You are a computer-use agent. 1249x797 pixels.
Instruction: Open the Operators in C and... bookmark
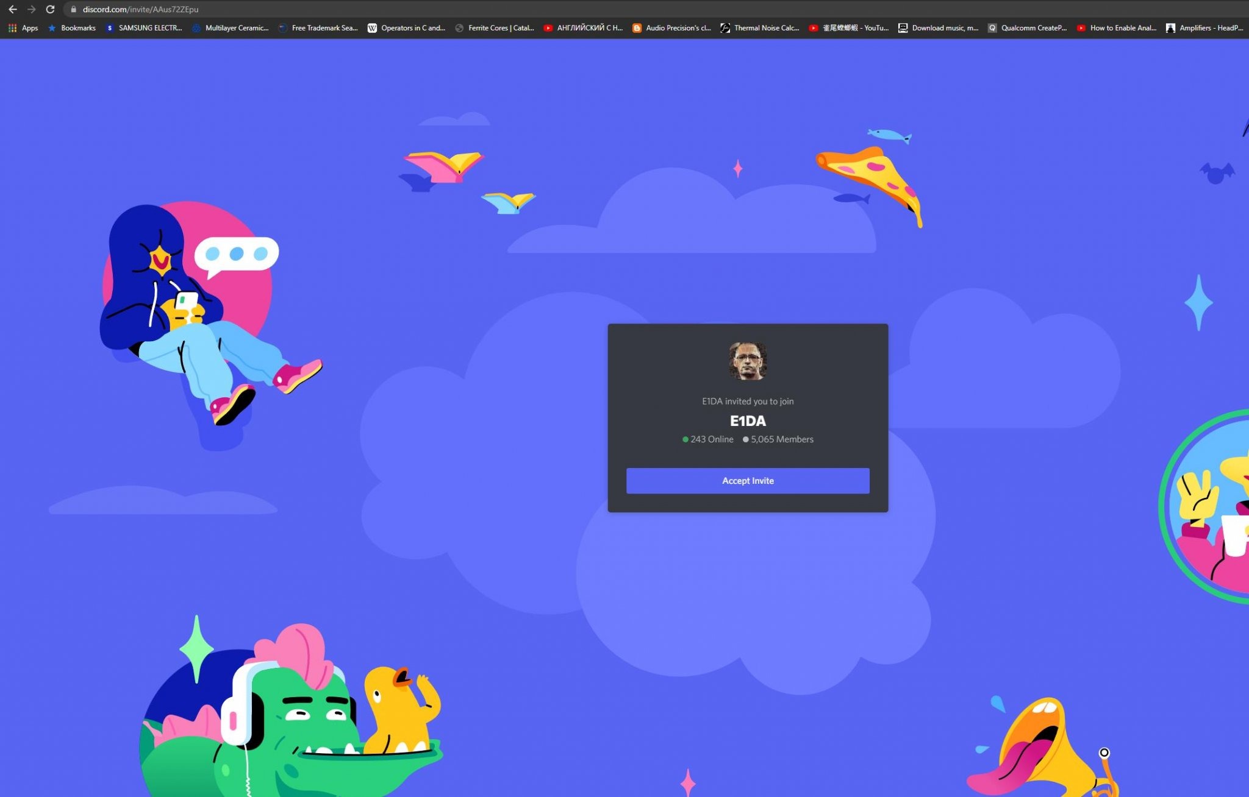tap(406, 28)
